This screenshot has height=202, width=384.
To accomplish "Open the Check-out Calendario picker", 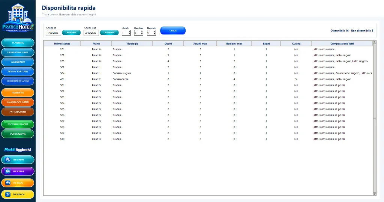I will tap(109, 33).
